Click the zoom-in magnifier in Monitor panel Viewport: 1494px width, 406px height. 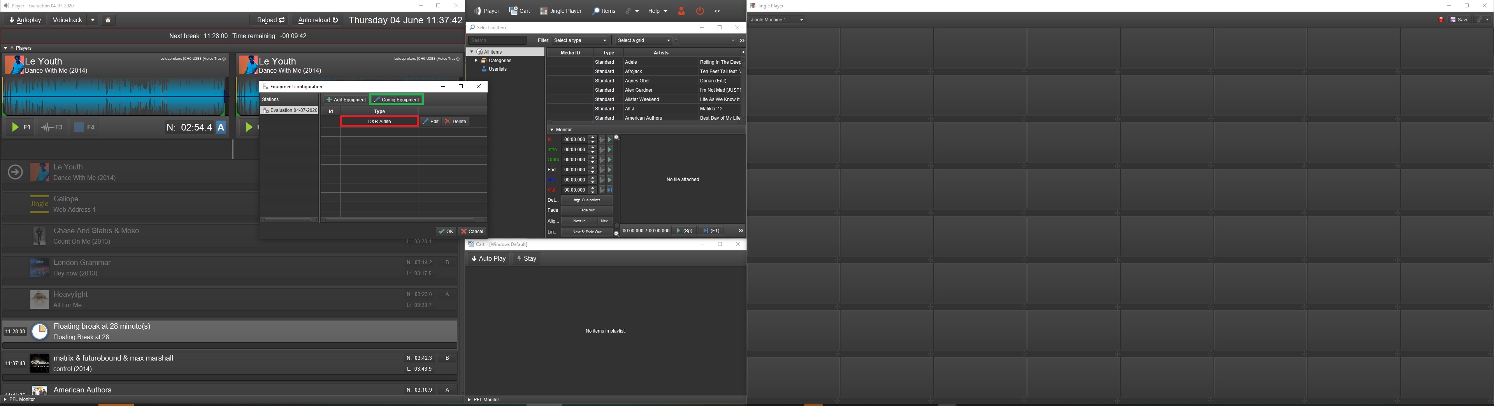[x=616, y=138]
